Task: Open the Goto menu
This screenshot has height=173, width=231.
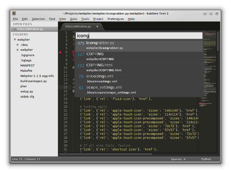Action: pyautogui.click(x=73, y=19)
